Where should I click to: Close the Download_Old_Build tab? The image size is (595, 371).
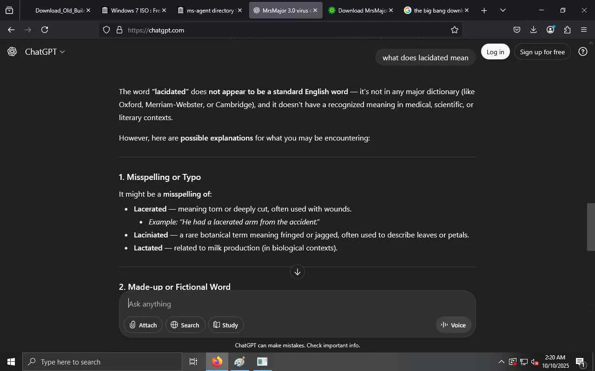point(88,10)
